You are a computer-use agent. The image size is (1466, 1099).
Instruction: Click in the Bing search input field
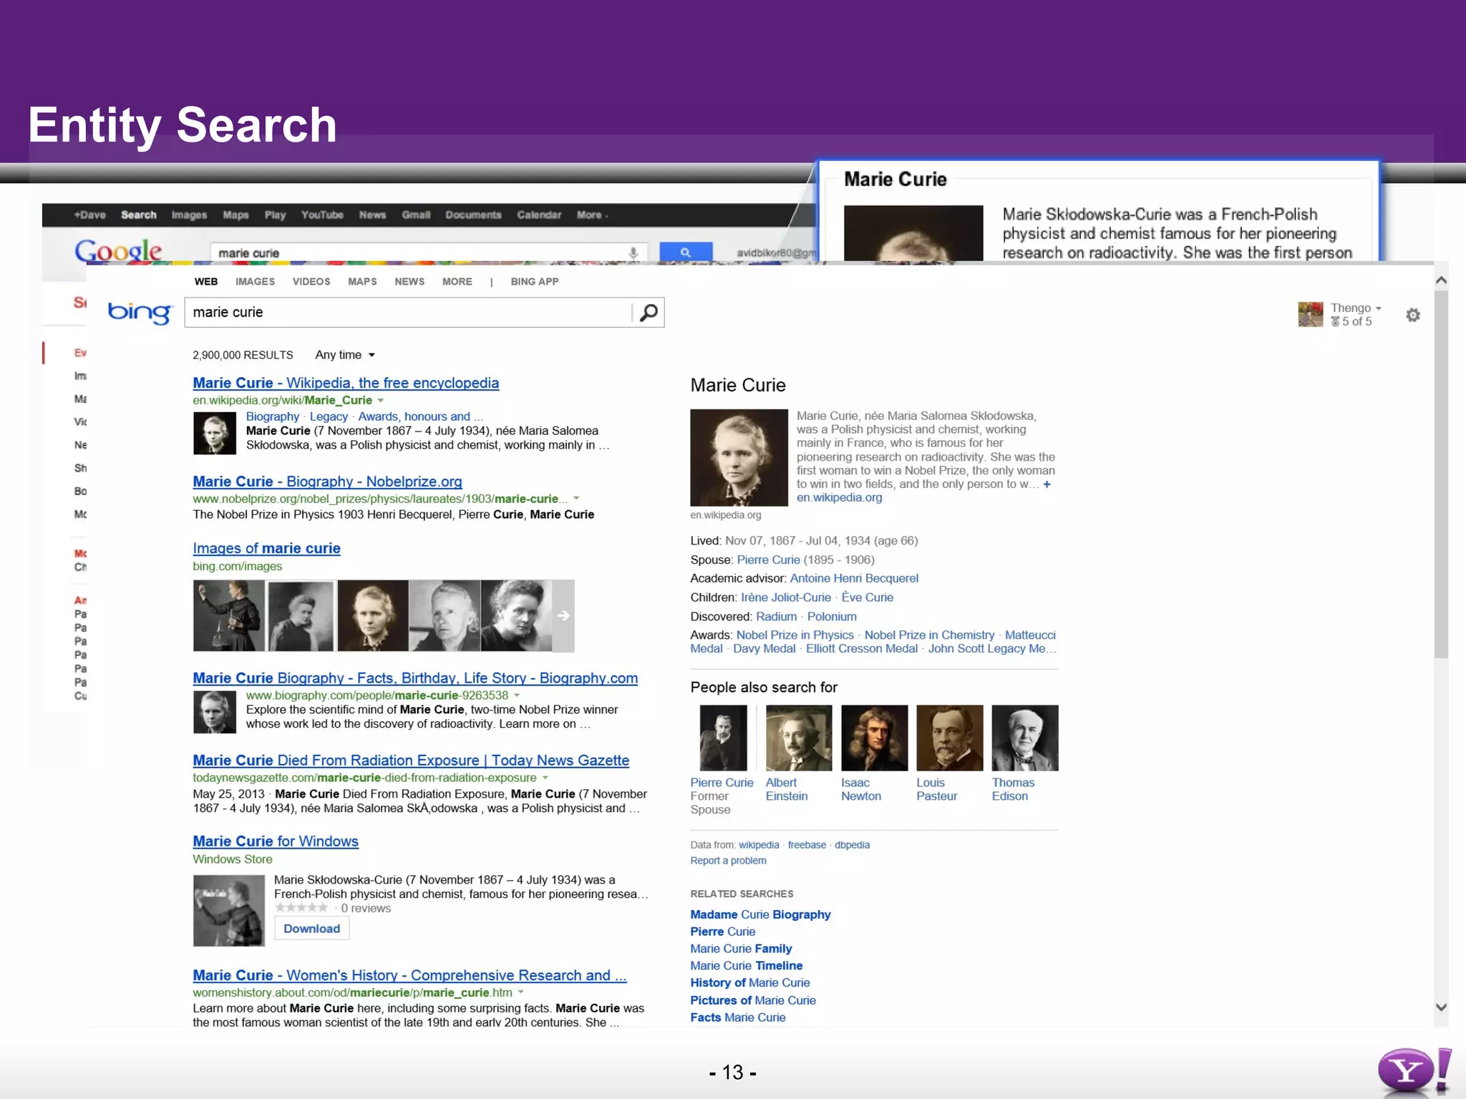[408, 313]
